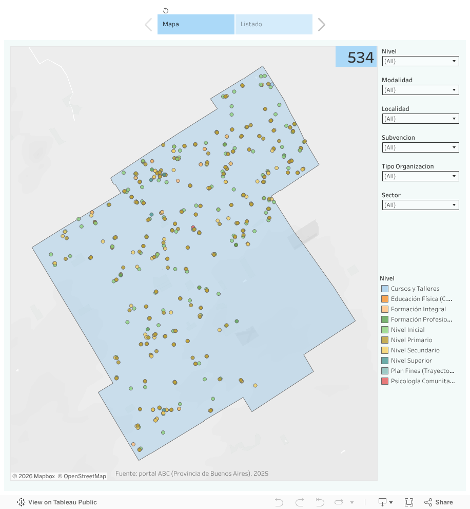Screen dimensions: 470x509
Task: Open the Download icon menu
Action: 385,502
